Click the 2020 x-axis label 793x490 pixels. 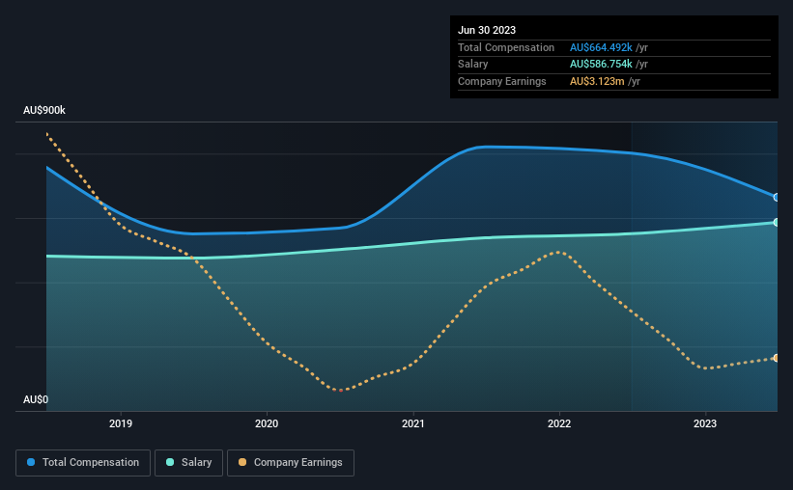point(267,423)
